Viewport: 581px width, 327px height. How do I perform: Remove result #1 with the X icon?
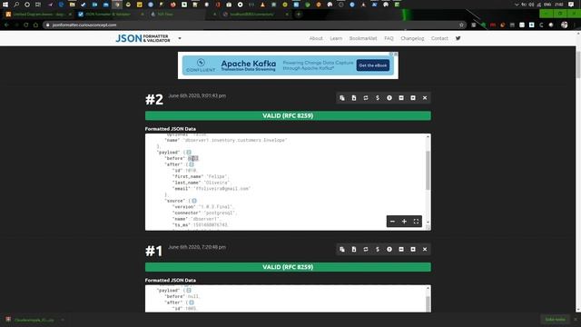425,249
